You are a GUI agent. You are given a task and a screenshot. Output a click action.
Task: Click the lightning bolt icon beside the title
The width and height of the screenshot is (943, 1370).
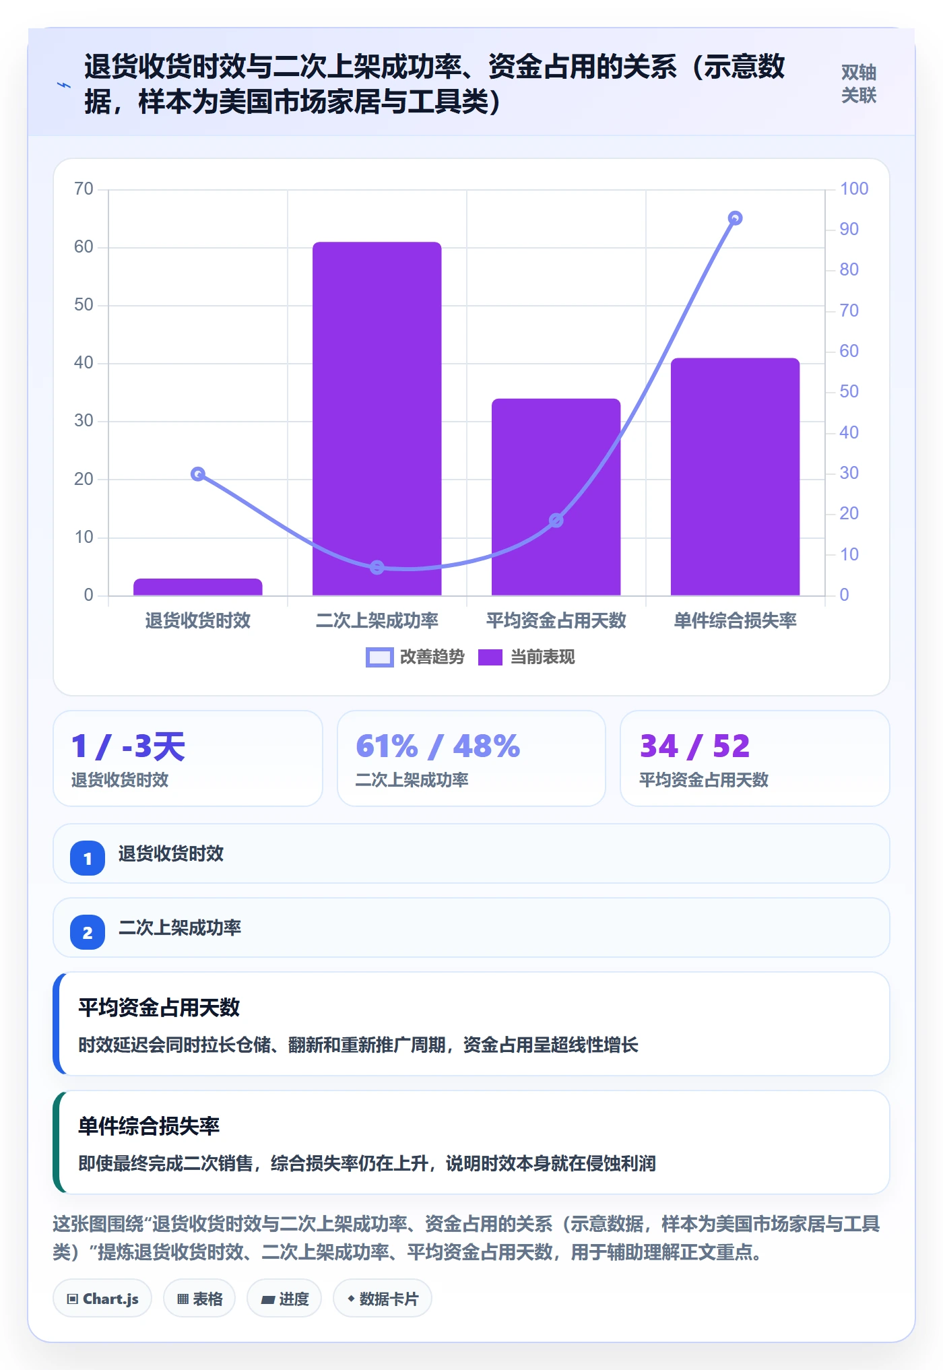[64, 85]
